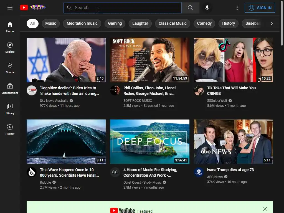This screenshot has width=284, height=213.
Task: Open 'This Wave Happens Once' title
Action: click(69, 173)
